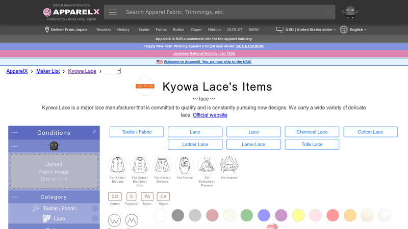The height and width of the screenshot is (229, 408).
Task: Select the CV Rayon material icon
Action: [x=163, y=196]
